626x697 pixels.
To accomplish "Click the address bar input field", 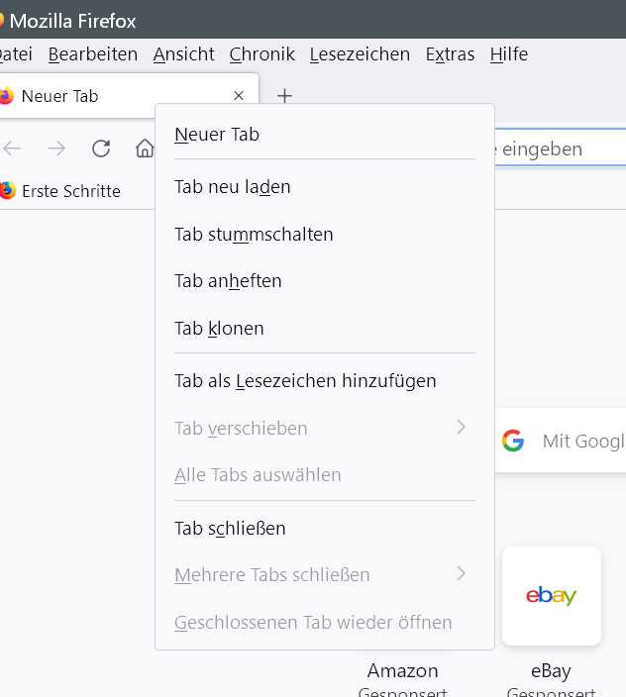I will point(560,149).
